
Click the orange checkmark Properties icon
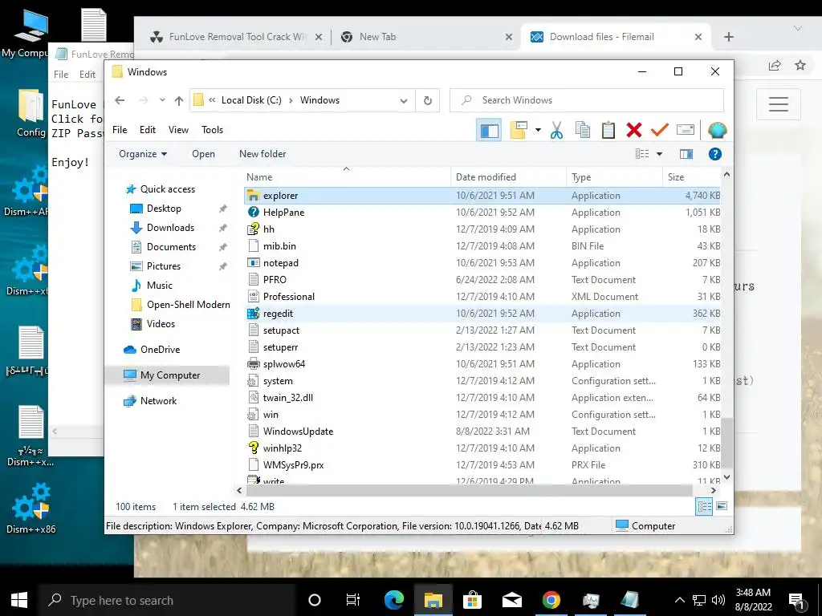(x=660, y=130)
